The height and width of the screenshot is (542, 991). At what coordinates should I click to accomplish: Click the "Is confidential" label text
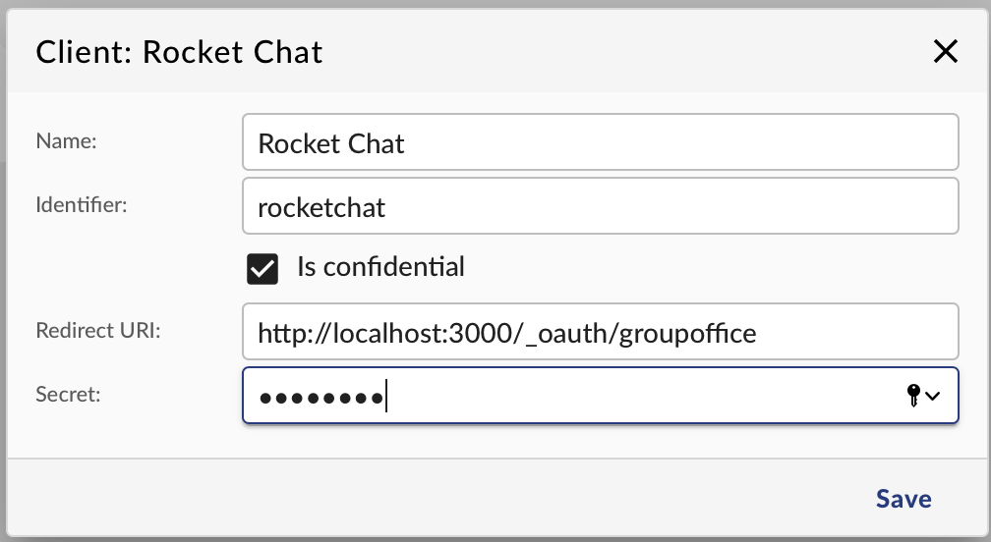381,267
